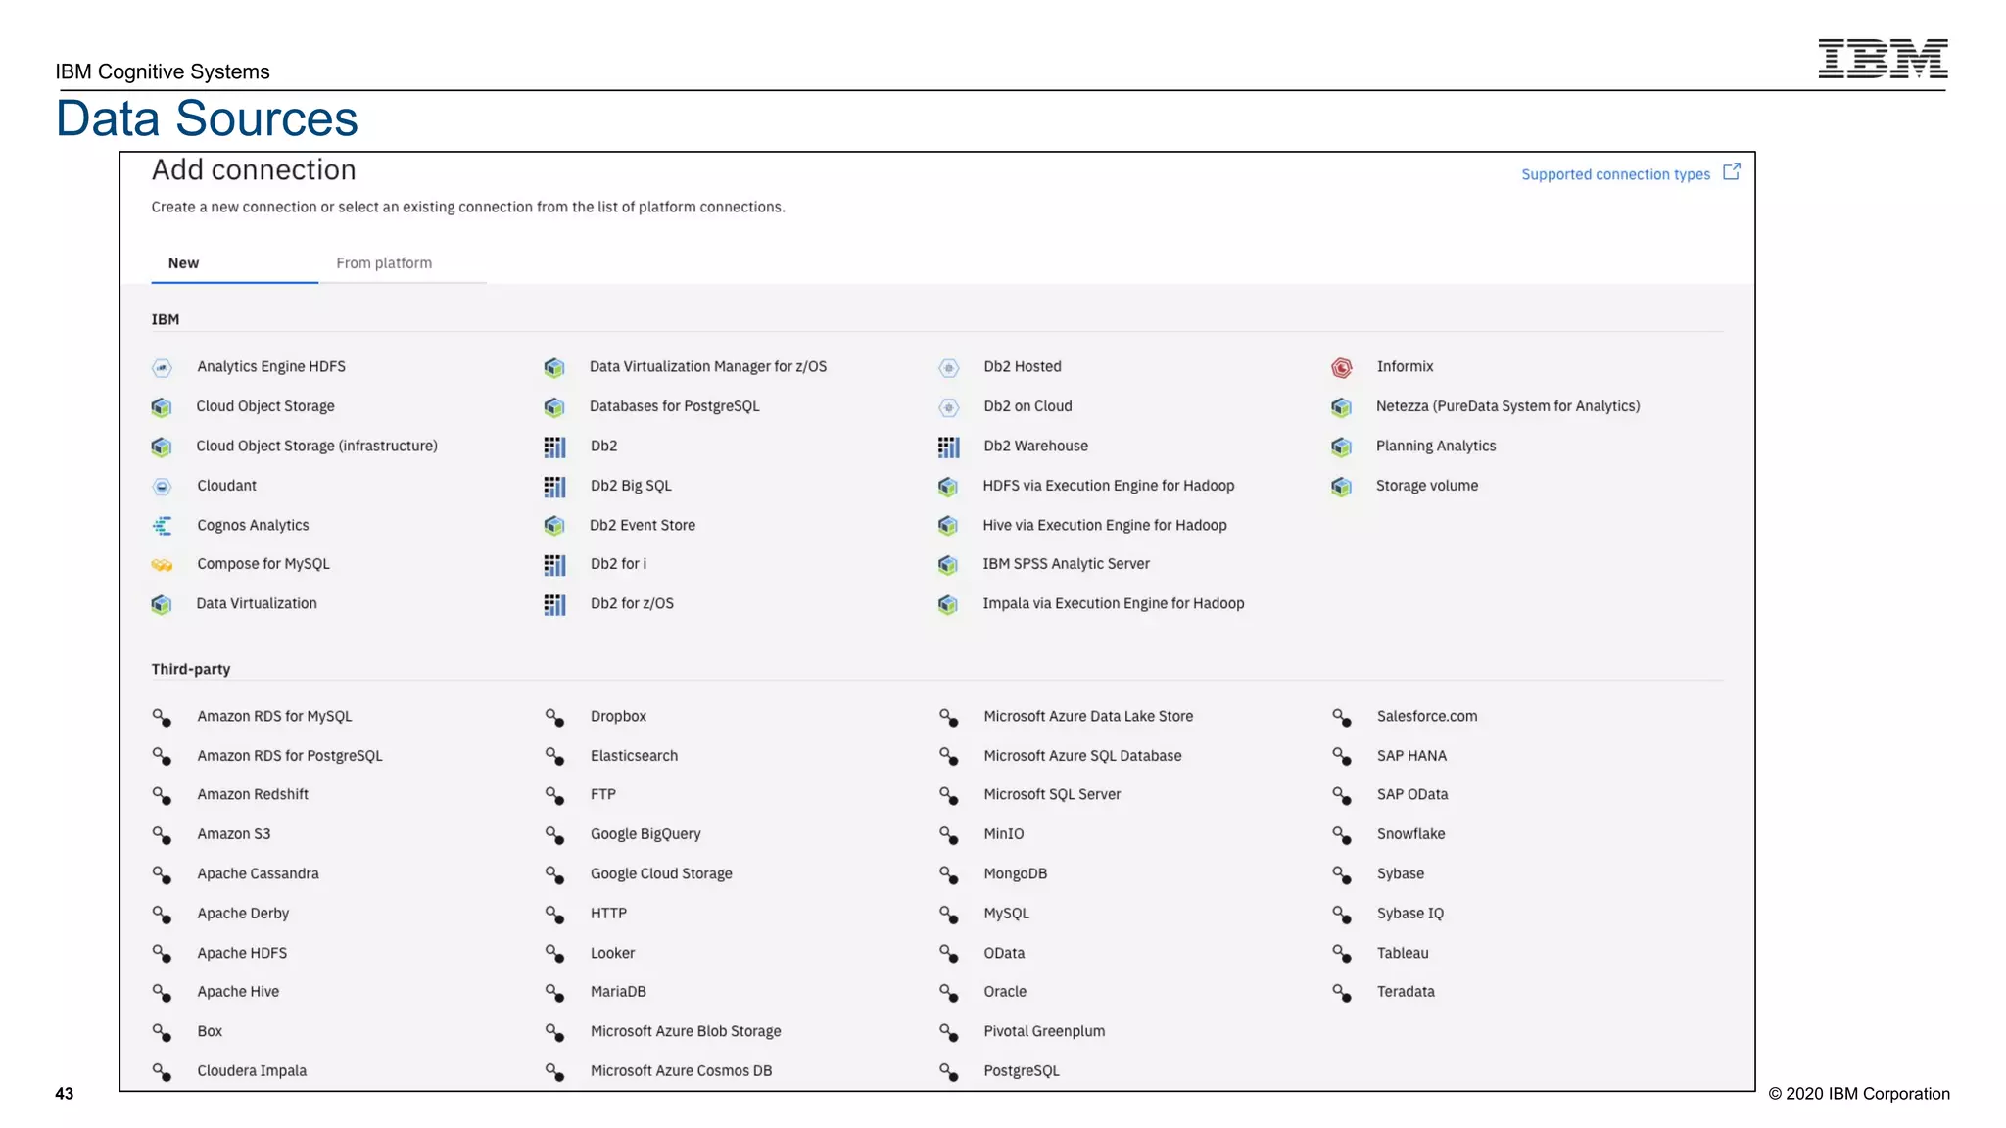
Task: Click the Db2 Event Store icon
Action: [554, 526]
